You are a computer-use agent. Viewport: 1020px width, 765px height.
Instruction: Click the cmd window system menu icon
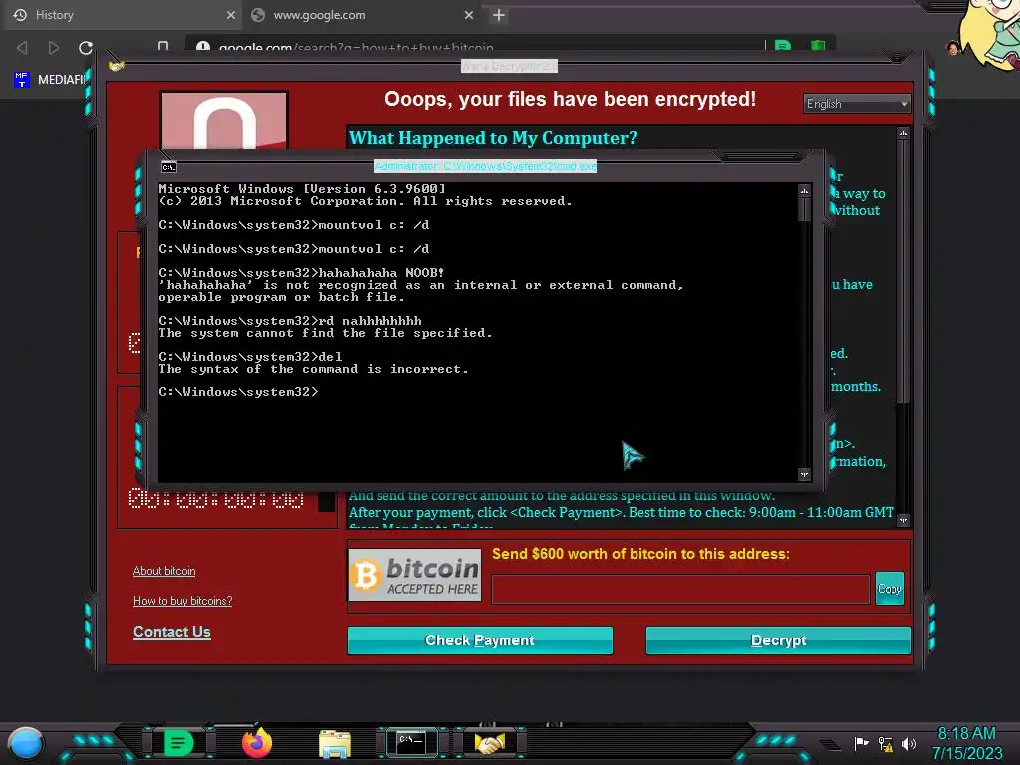(x=169, y=167)
